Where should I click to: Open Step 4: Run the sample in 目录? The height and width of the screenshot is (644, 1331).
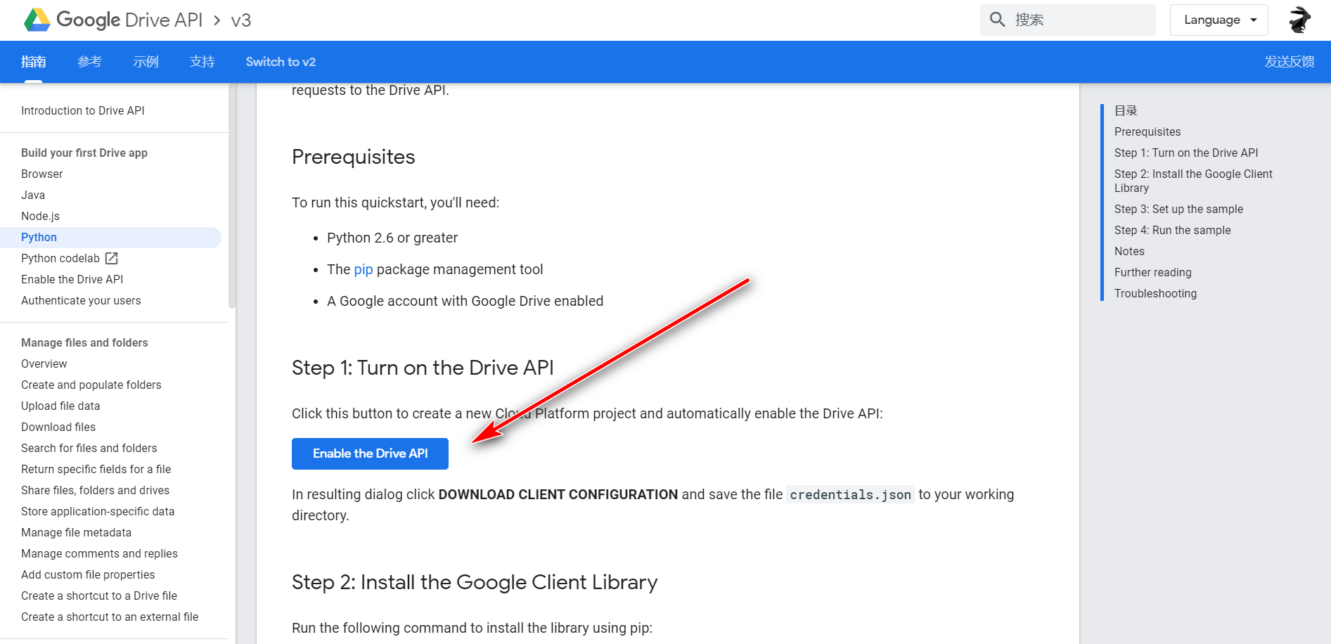pyautogui.click(x=1172, y=230)
